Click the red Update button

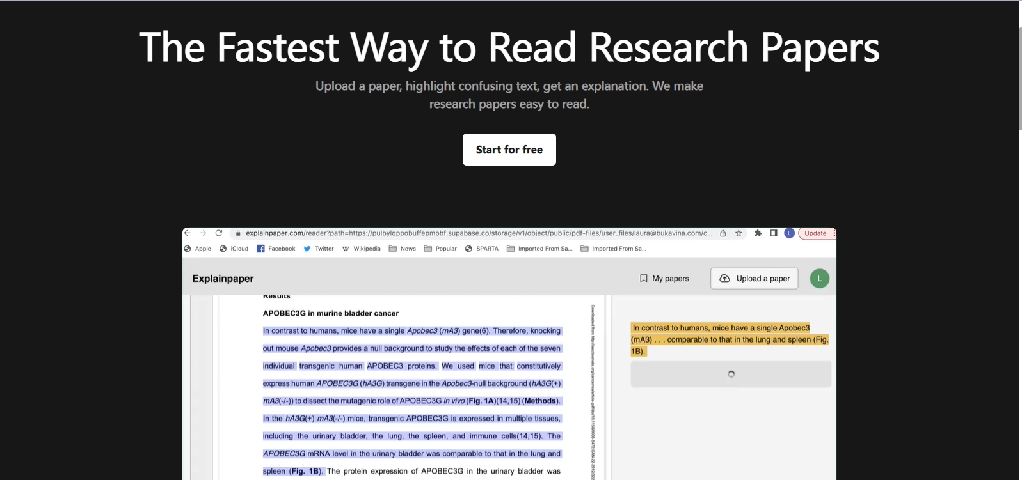pos(815,233)
